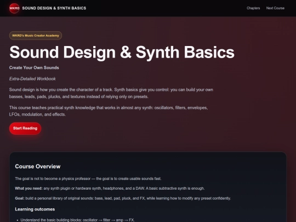Click the 'What you need:' line
Image resolution: width=296 pixels, height=222 pixels.
click(x=110, y=189)
